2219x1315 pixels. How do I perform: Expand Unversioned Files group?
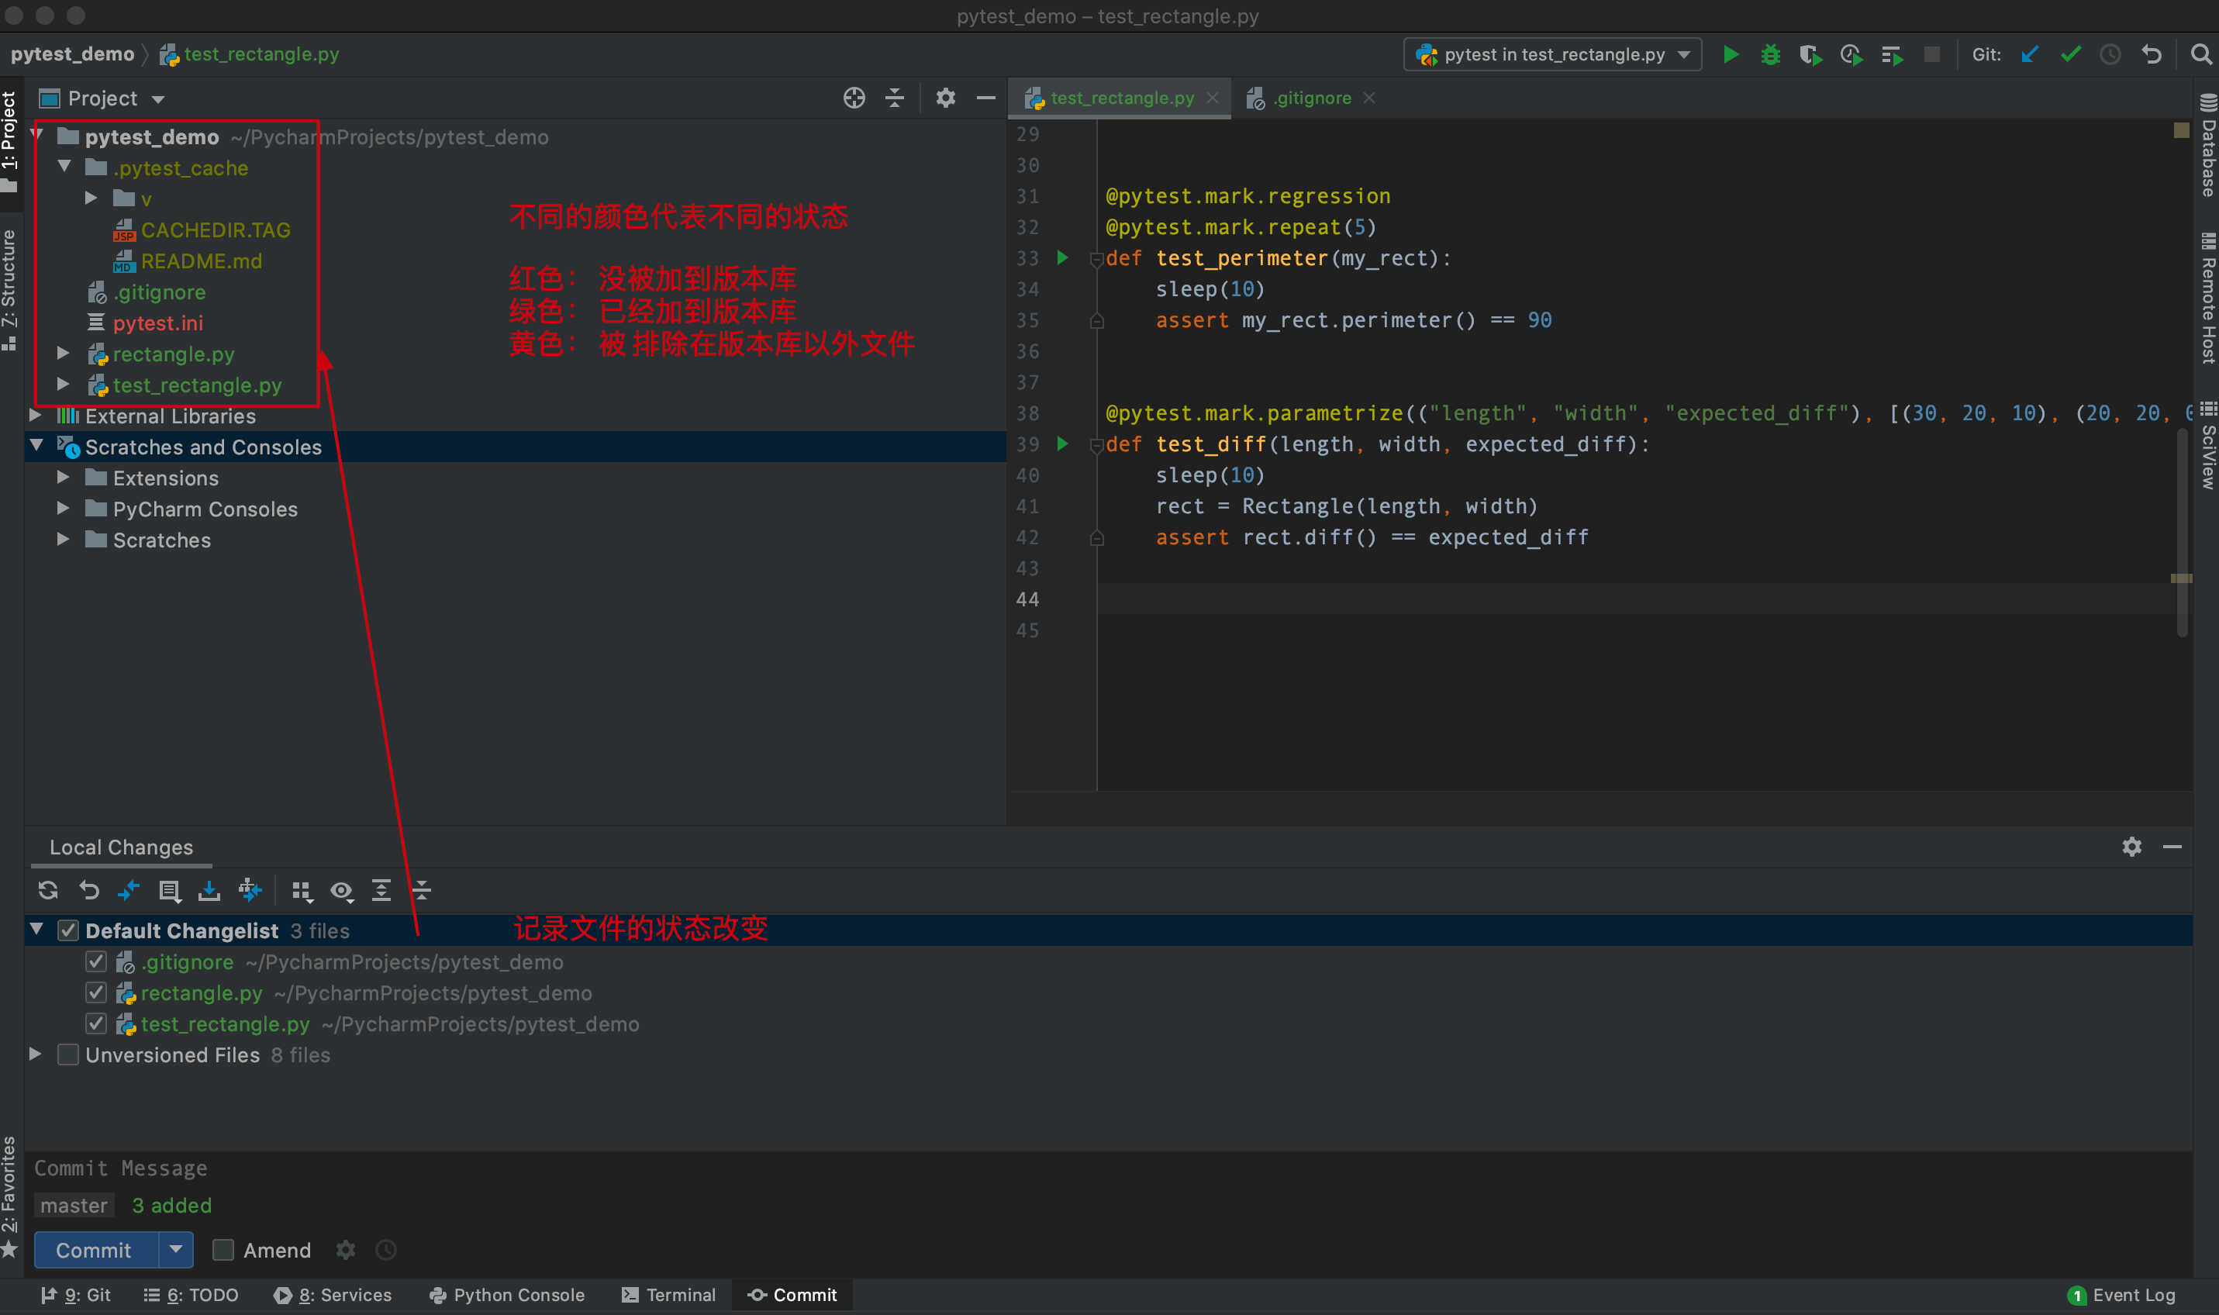pyautogui.click(x=36, y=1054)
